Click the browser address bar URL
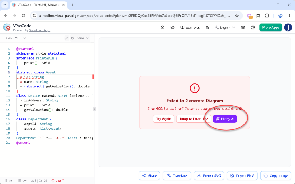Screen dimensions: 295x184 point(135,16)
